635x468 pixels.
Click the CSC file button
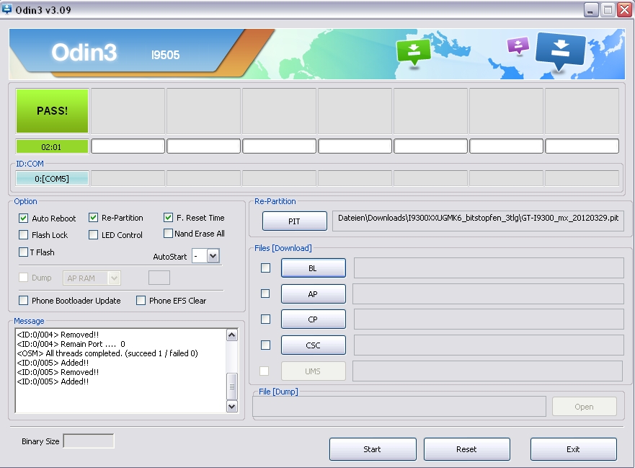click(x=313, y=345)
